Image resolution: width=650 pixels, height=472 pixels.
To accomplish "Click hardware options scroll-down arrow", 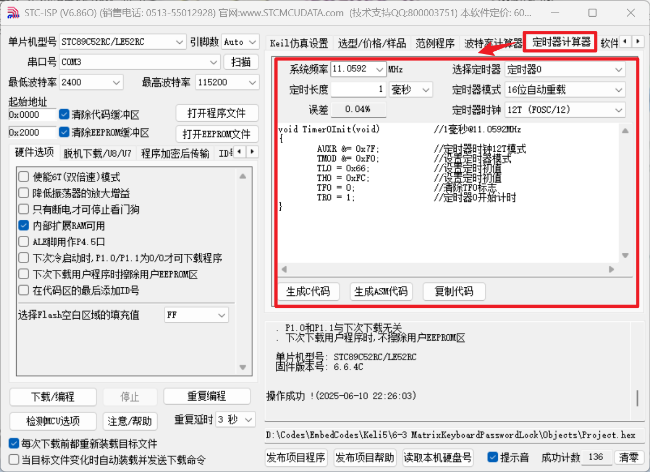I will pyautogui.click(x=243, y=368).
